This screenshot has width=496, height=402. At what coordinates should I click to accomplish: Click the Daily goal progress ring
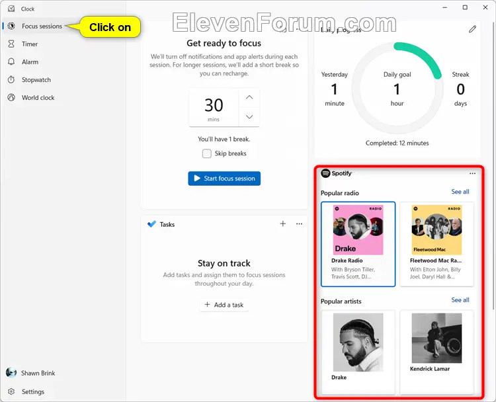397,88
